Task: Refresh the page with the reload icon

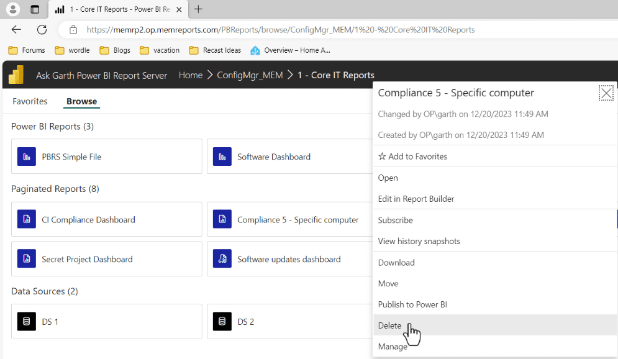Action: [x=42, y=30]
